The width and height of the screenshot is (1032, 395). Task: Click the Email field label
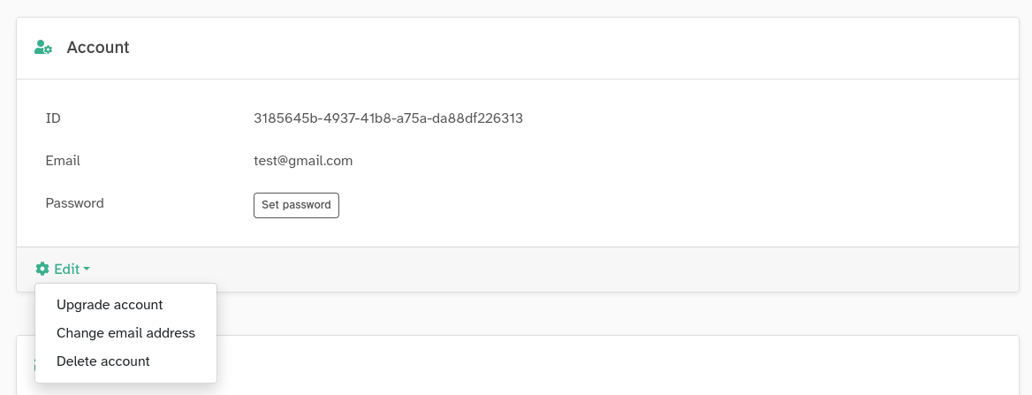[x=63, y=161]
